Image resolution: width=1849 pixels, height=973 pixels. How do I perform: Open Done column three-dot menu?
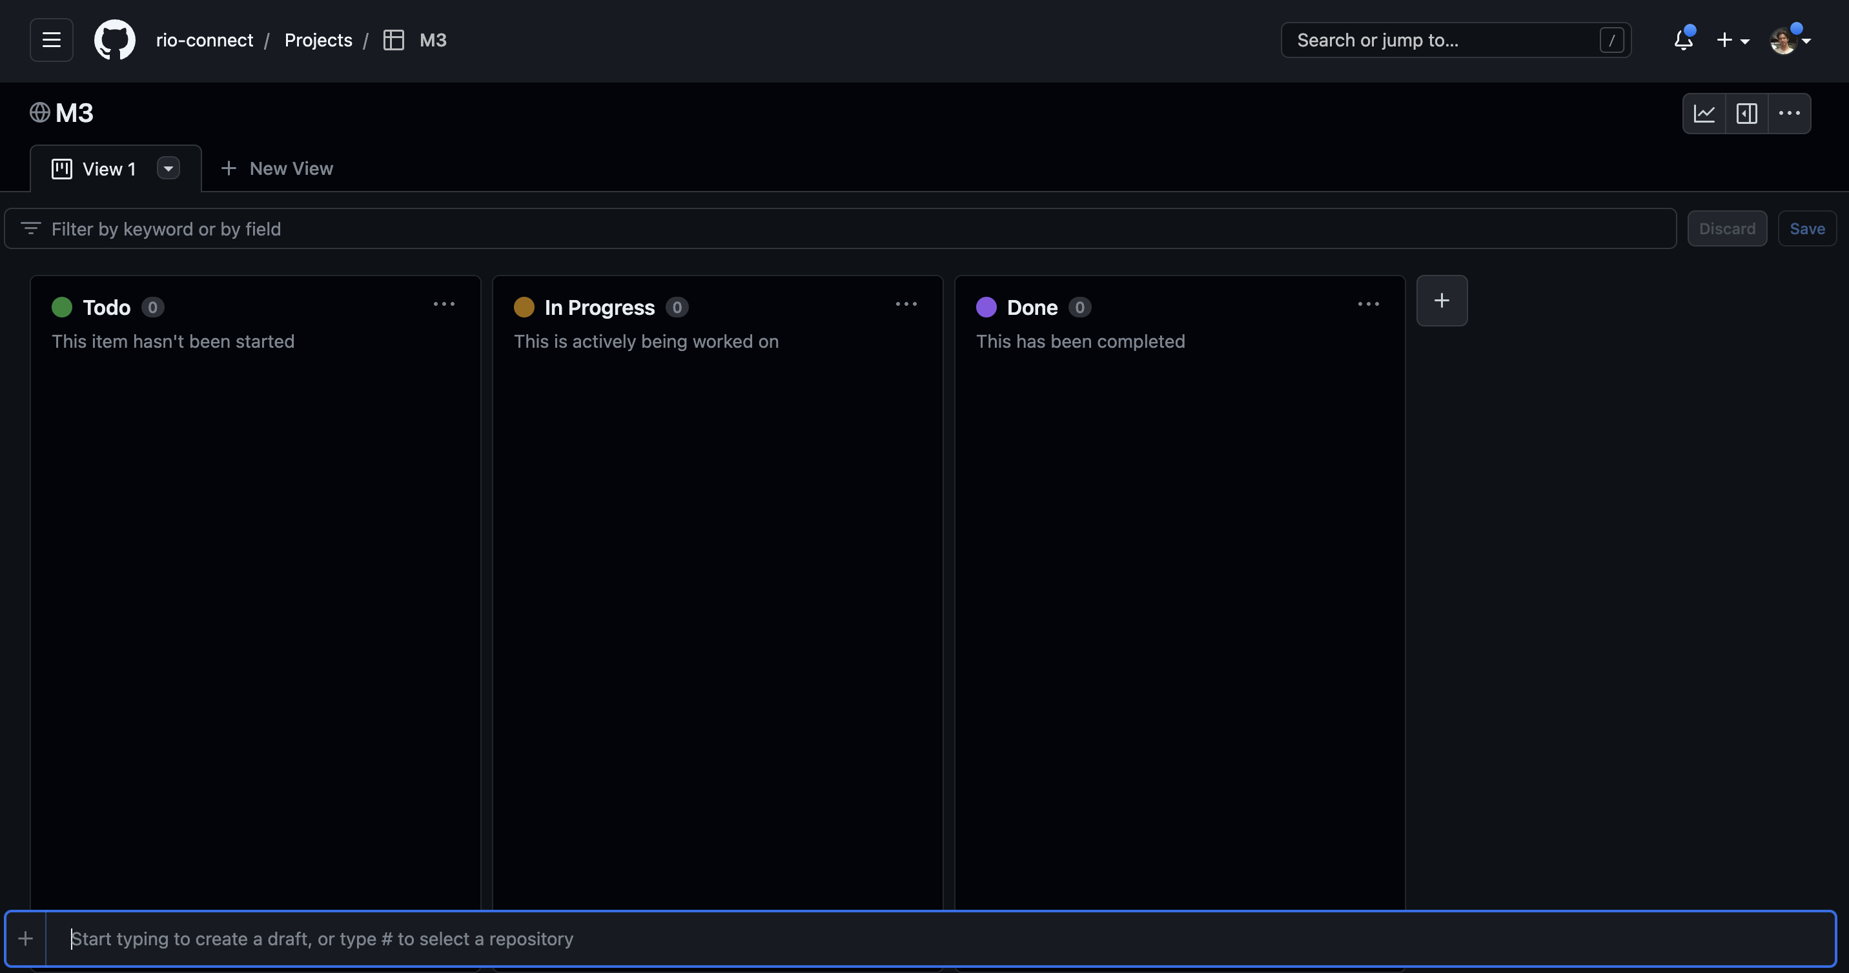click(x=1368, y=305)
